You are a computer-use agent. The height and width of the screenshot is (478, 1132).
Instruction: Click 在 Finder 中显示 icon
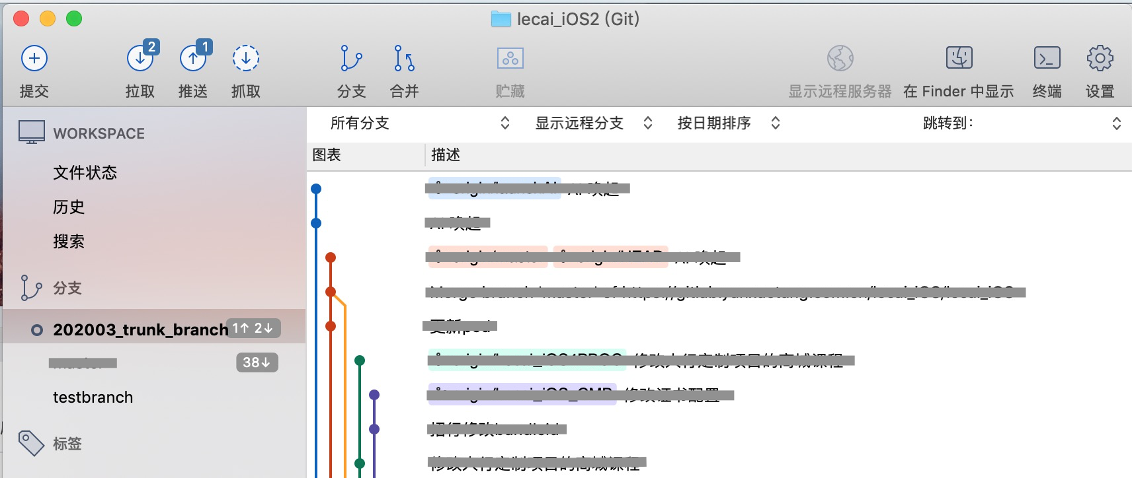point(959,58)
